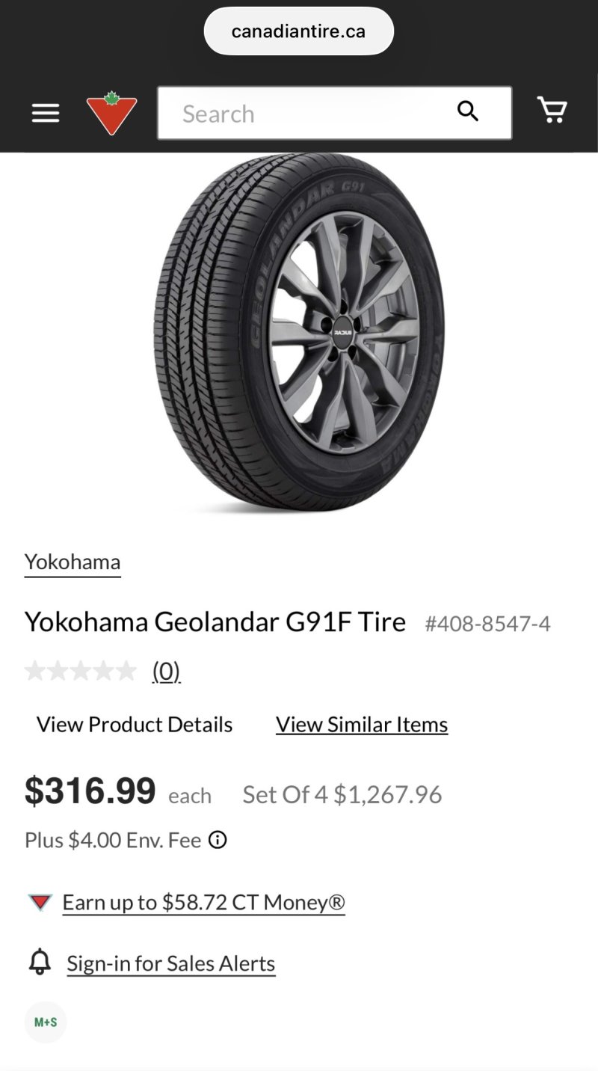Follow the Yokohama brand link
This screenshot has height=1071, width=598.
click(73, 562)
